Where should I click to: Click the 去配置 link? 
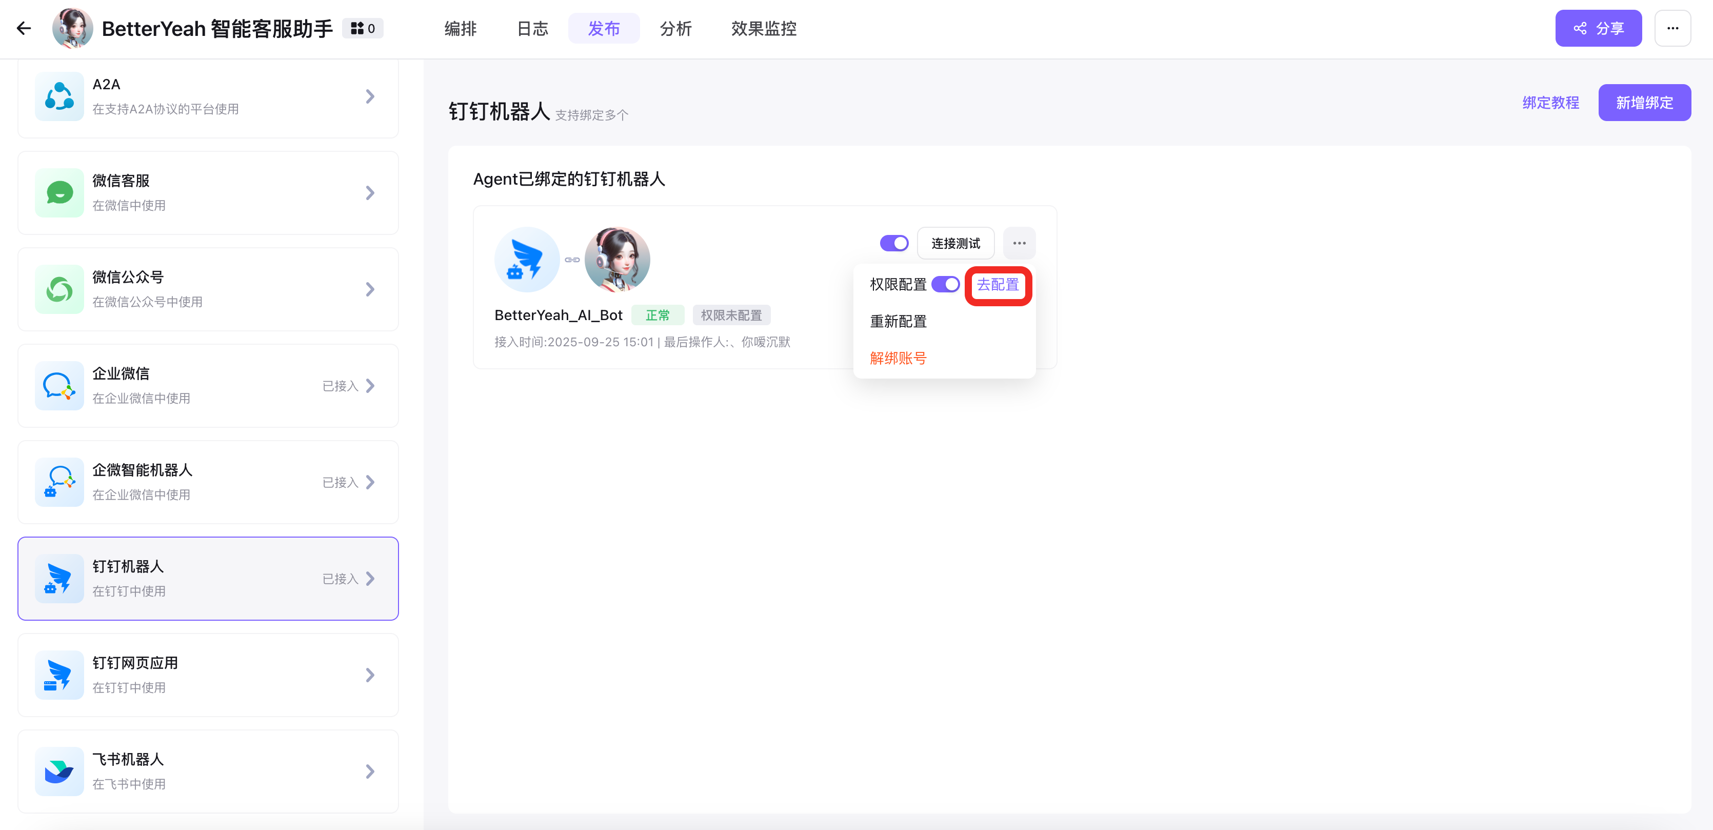[998, 285]
